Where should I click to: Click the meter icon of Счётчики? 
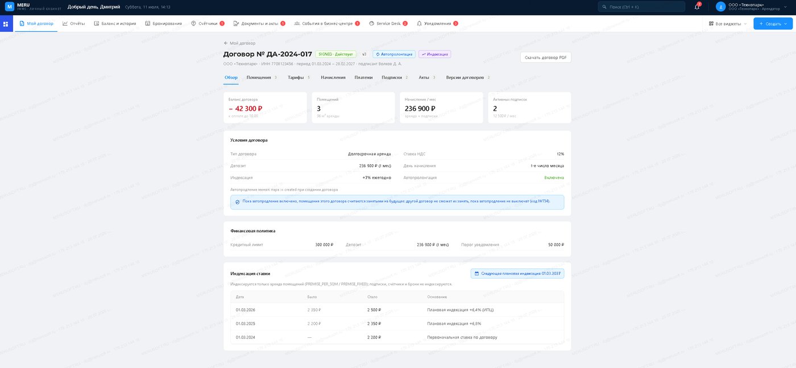pos(193,23)
